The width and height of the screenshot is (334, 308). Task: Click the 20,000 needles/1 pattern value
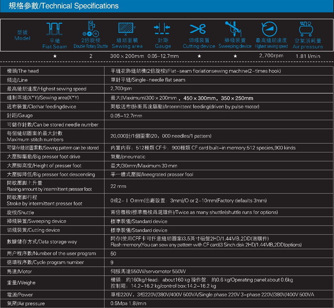pyautogui.click(x=161, y=136)
